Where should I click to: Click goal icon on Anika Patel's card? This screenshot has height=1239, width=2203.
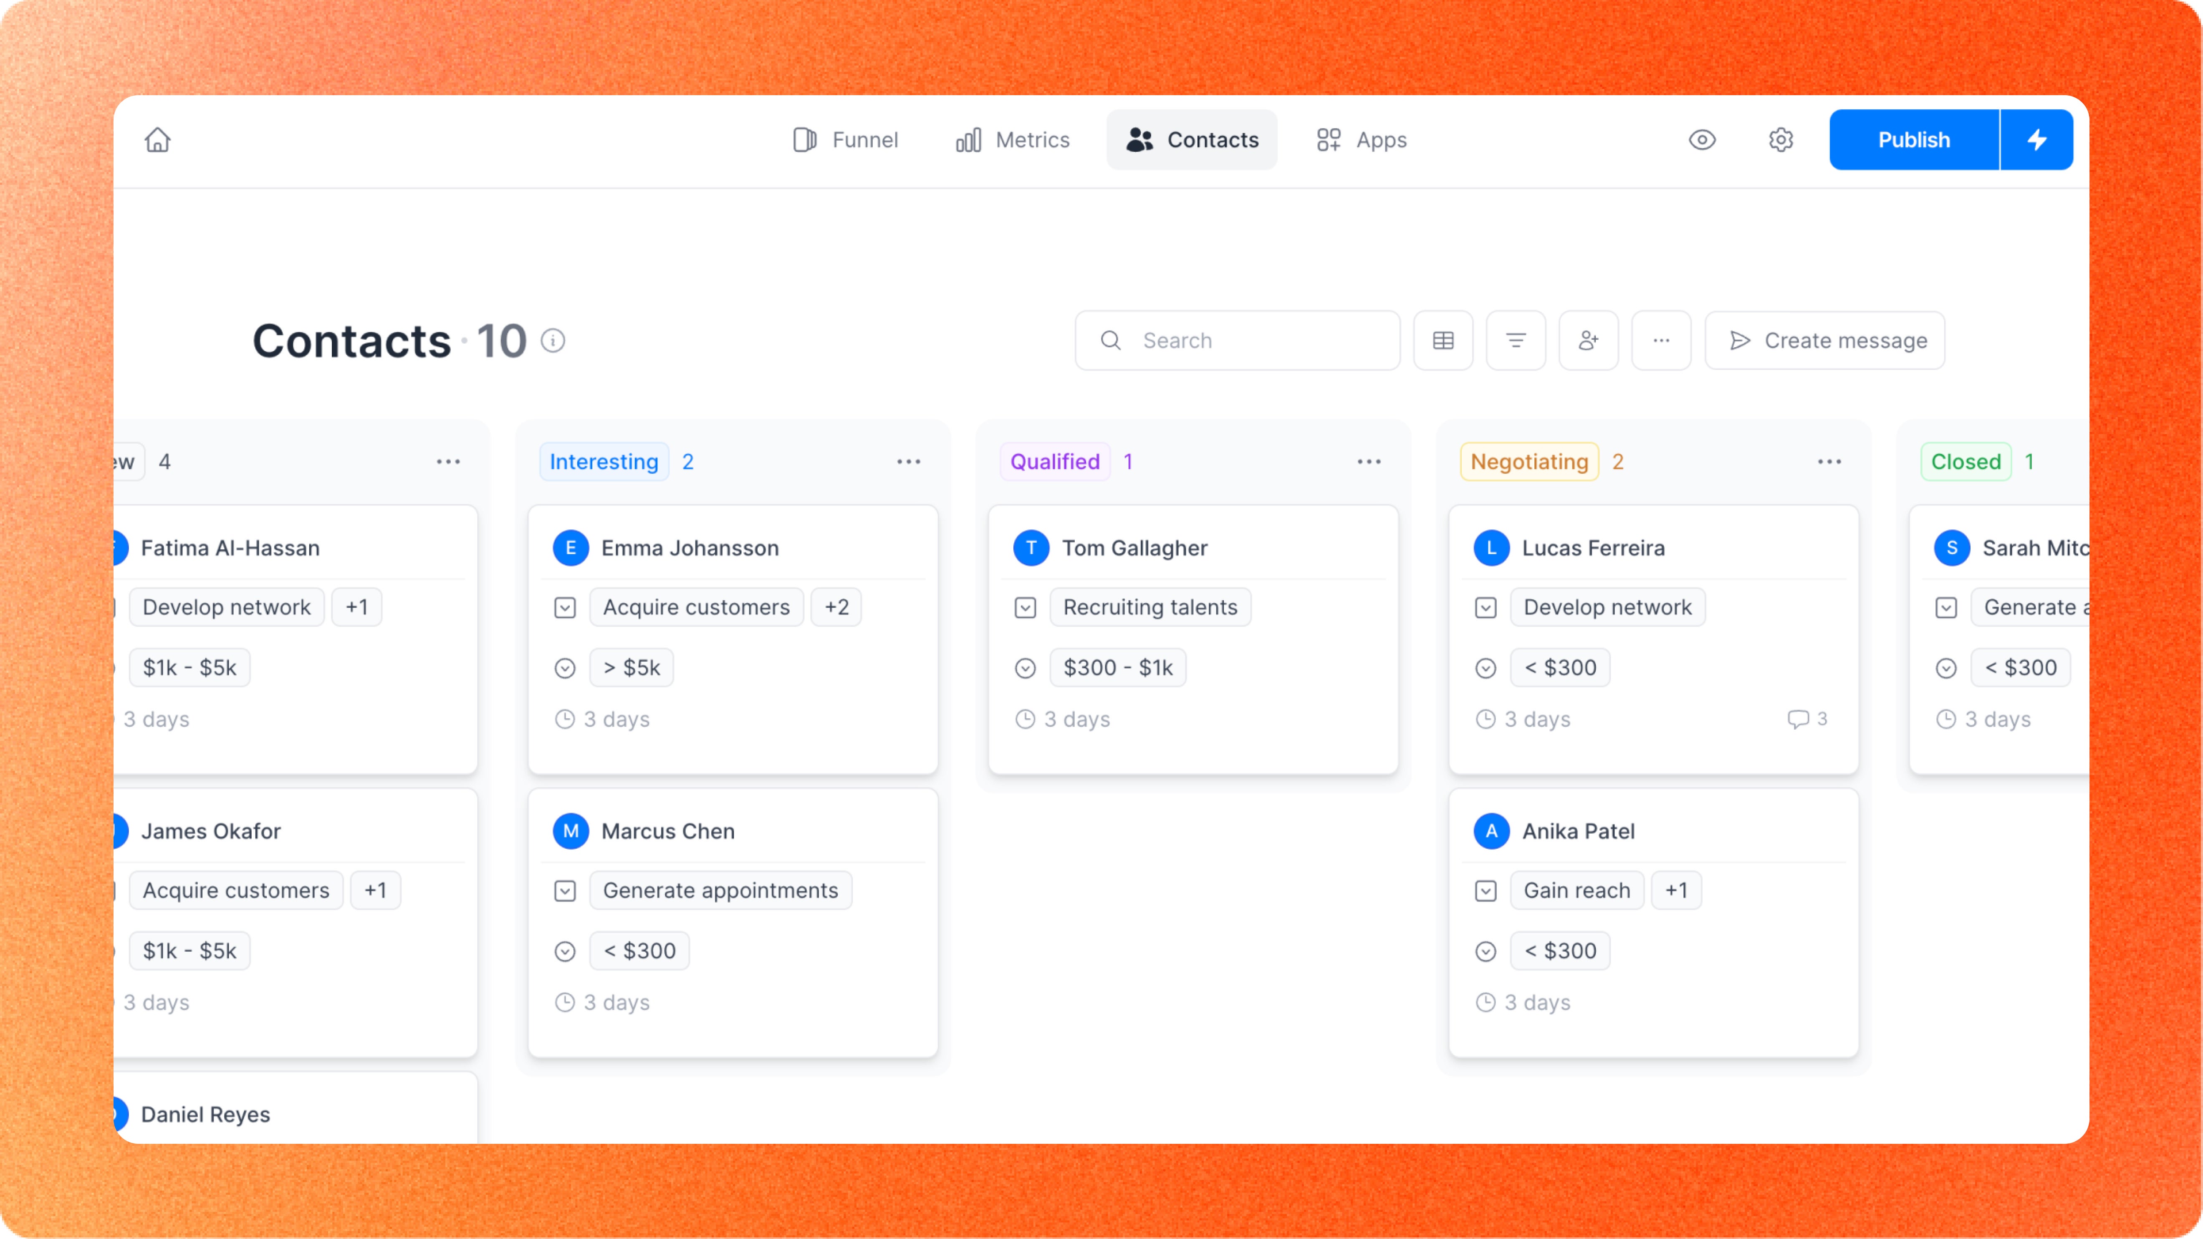(x=1486, y=891)
